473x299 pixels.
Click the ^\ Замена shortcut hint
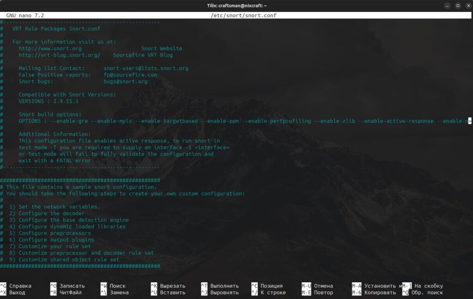pyautogui.click(x=115, y=293)
